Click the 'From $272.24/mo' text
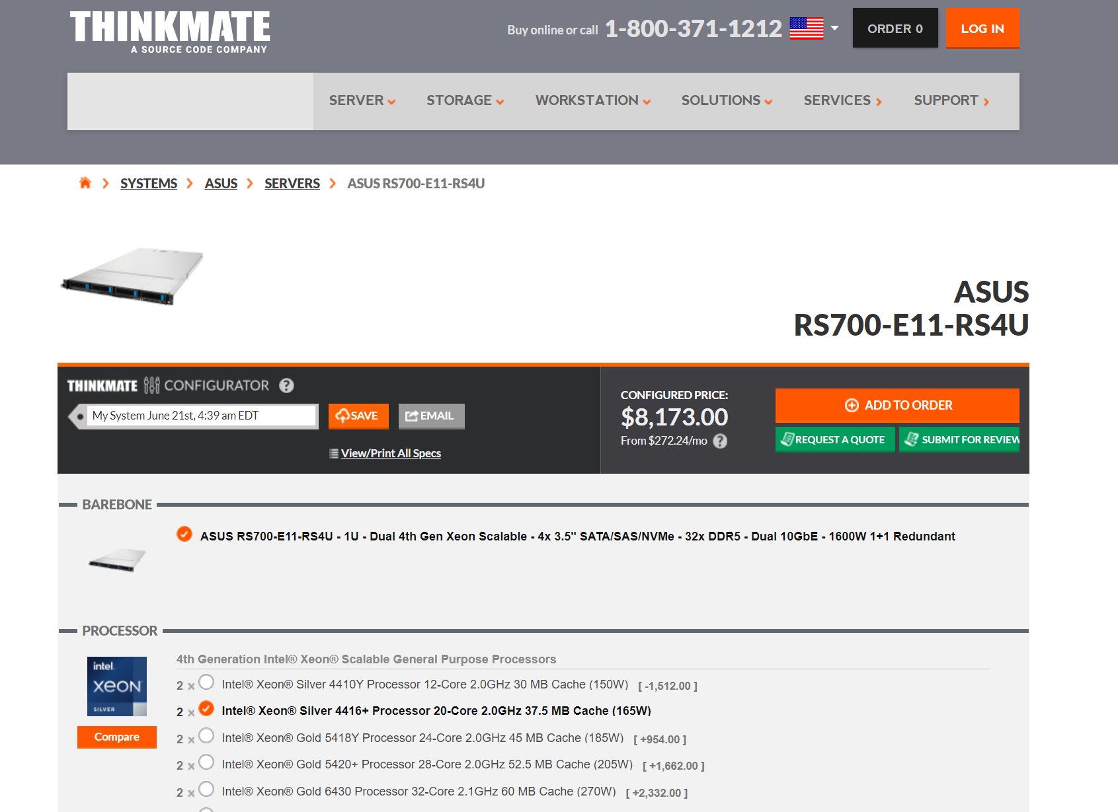Viewport: 1118px width, 812px height. tap(664, 441)
